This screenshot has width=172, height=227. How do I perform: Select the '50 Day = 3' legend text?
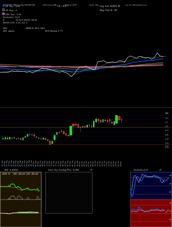(x=11, y=10)
